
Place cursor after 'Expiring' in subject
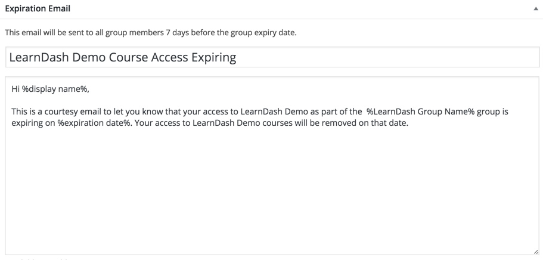[237, 57]
